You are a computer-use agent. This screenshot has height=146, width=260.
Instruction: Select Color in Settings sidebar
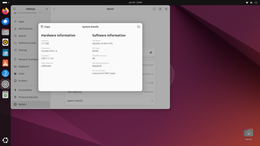(25, 74)
